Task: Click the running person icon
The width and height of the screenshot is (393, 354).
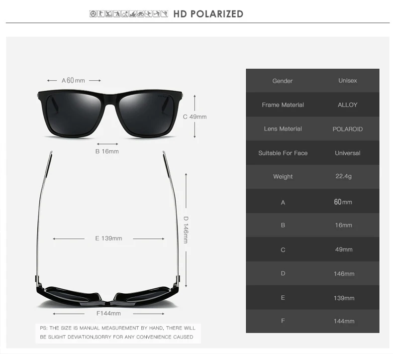Action: click(101, 14)
